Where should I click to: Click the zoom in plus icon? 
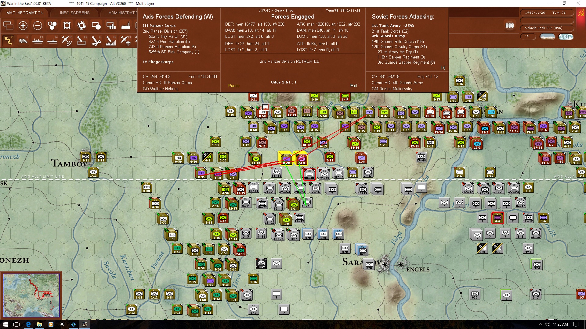coord(23,26)
